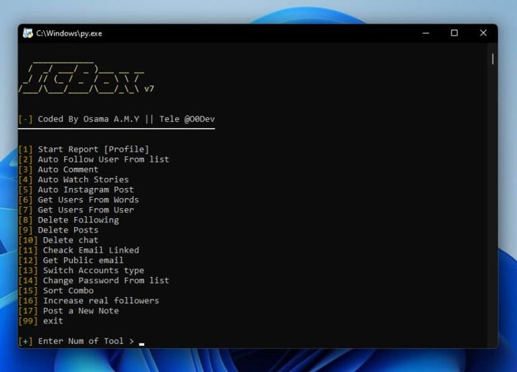Click the IGBox ASCII art logo
Screen dimensions: 517x372
pos(82,77)
